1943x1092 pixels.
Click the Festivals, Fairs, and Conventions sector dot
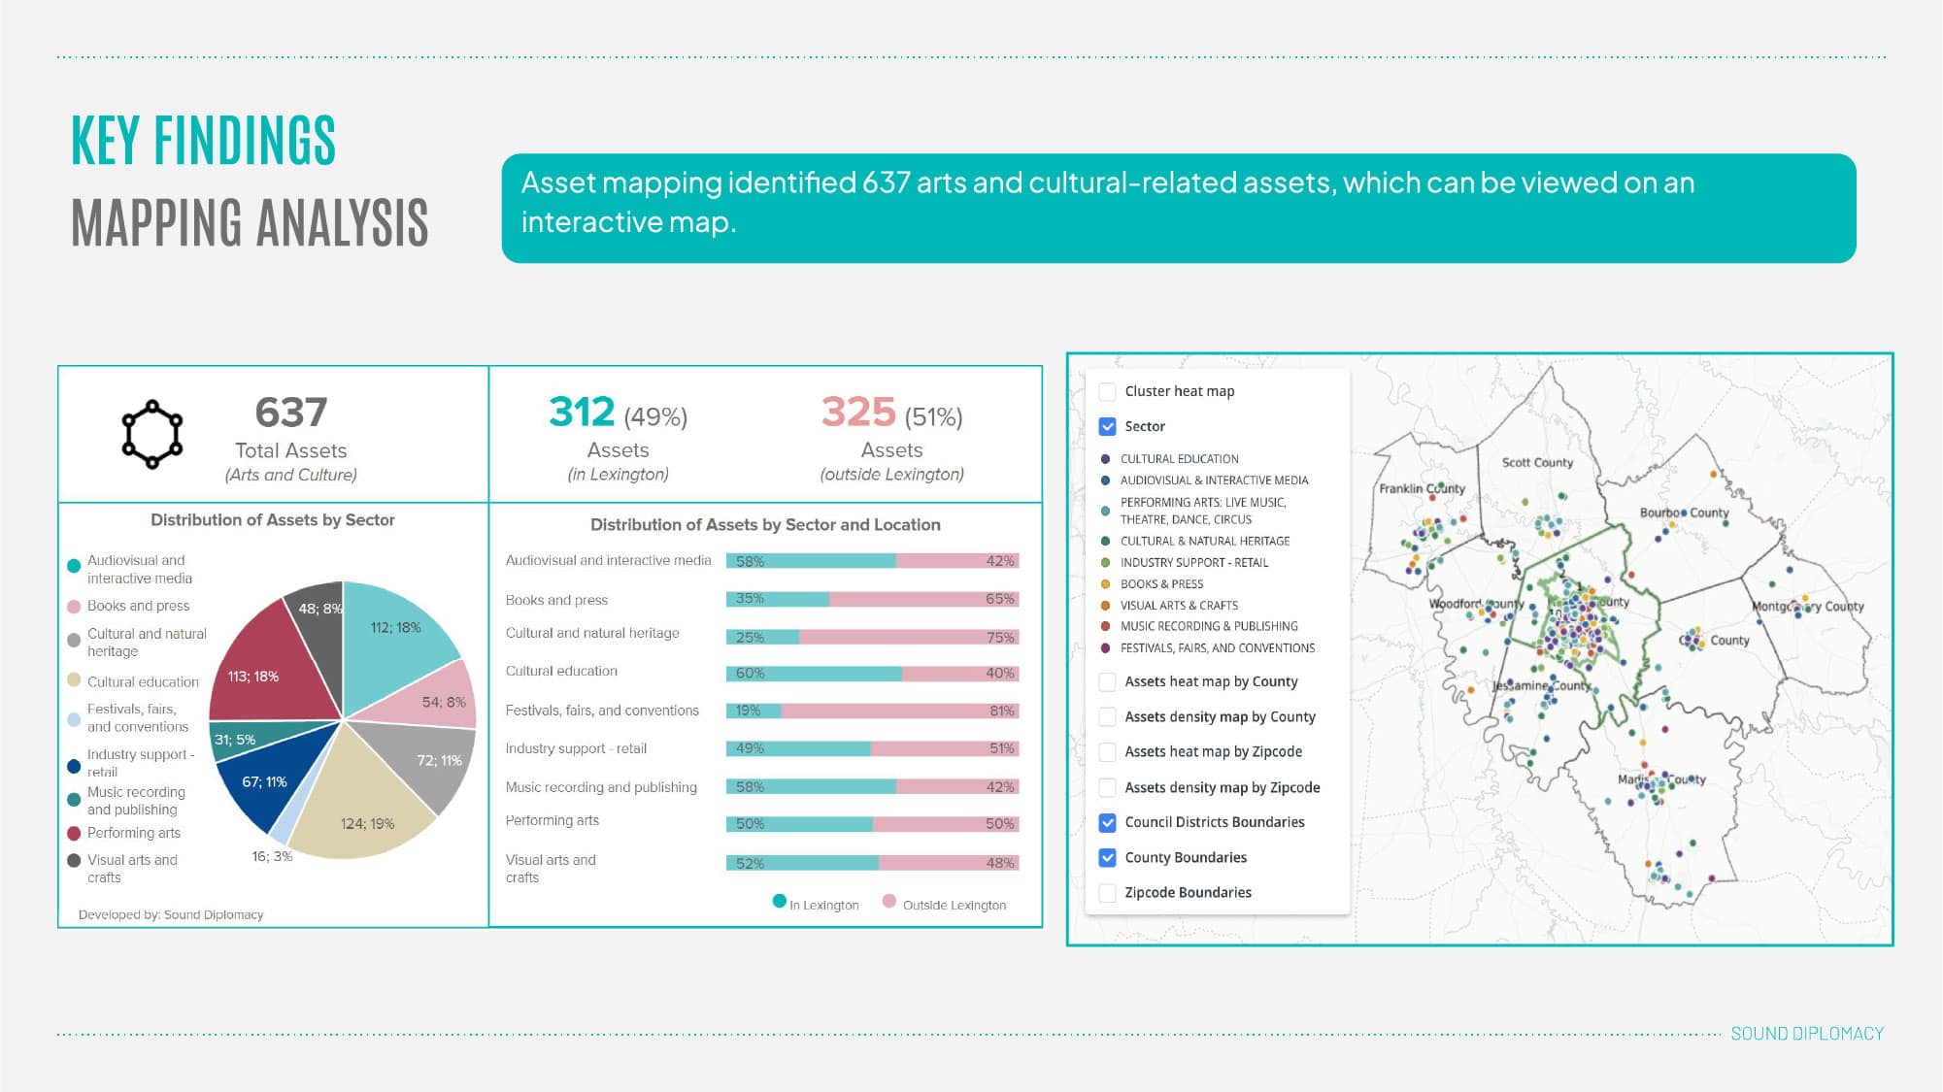(x=1105, y=648)
